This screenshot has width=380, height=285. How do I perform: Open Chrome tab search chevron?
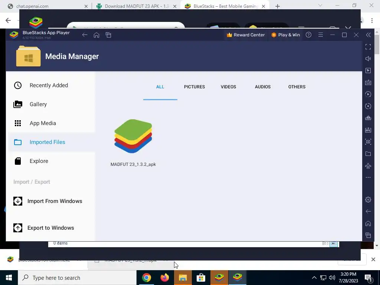pos(320,5)
